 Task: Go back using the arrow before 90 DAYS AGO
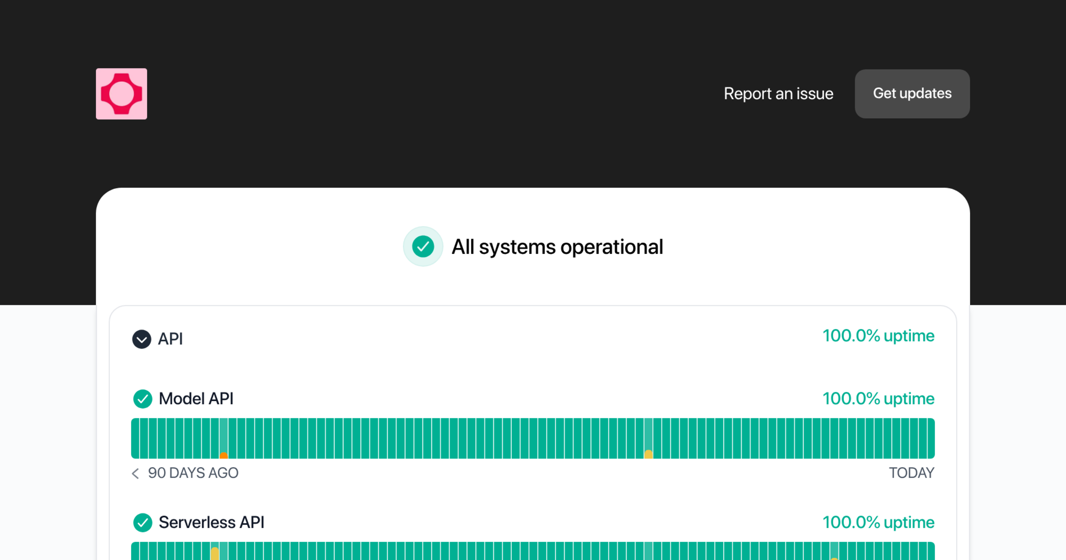(x=135, y=473)
